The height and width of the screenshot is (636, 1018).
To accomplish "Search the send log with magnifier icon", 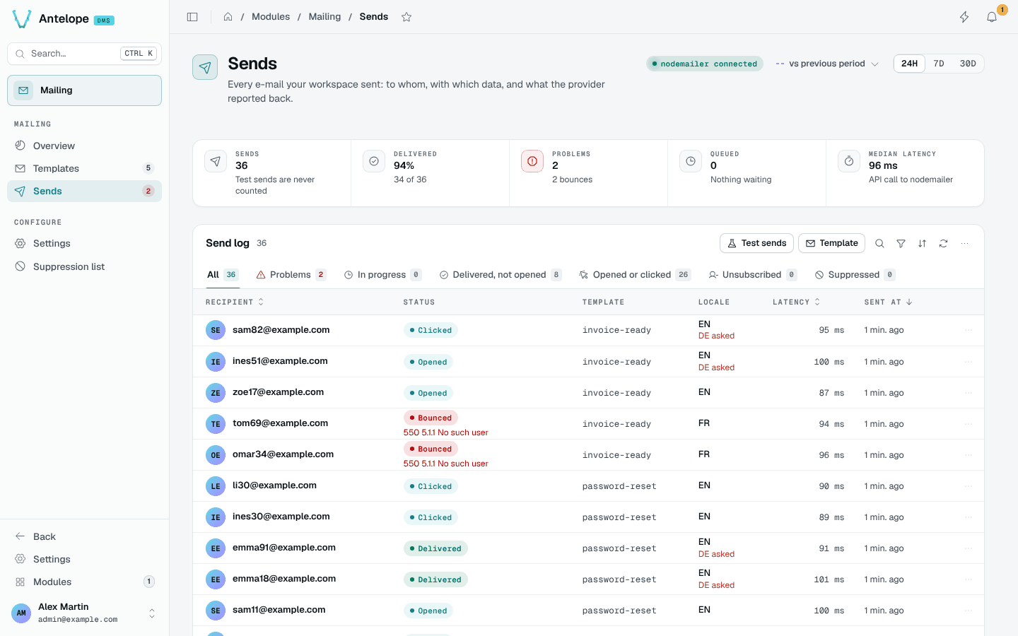I will click(x=879, y=243).
